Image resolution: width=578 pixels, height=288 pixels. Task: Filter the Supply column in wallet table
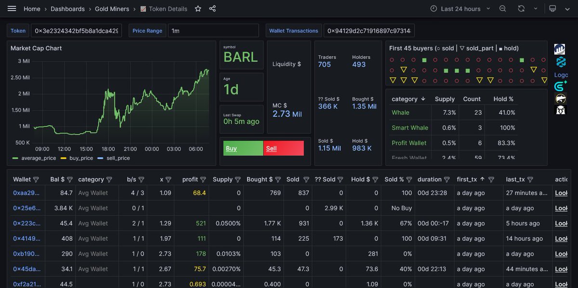click(238, 179)
